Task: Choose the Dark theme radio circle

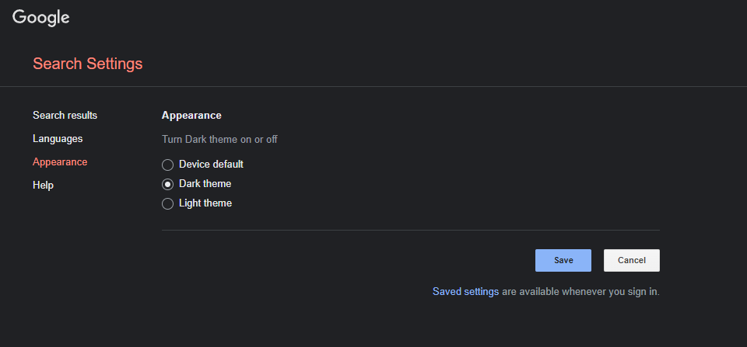Action: point(167,184)
